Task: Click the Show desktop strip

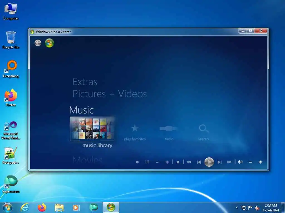Action: click(283, 208)
